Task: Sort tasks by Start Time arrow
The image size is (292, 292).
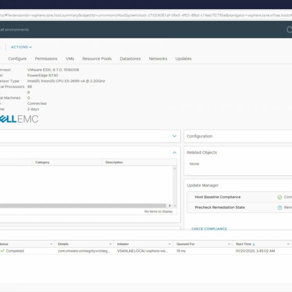Action: pos(254,244)
